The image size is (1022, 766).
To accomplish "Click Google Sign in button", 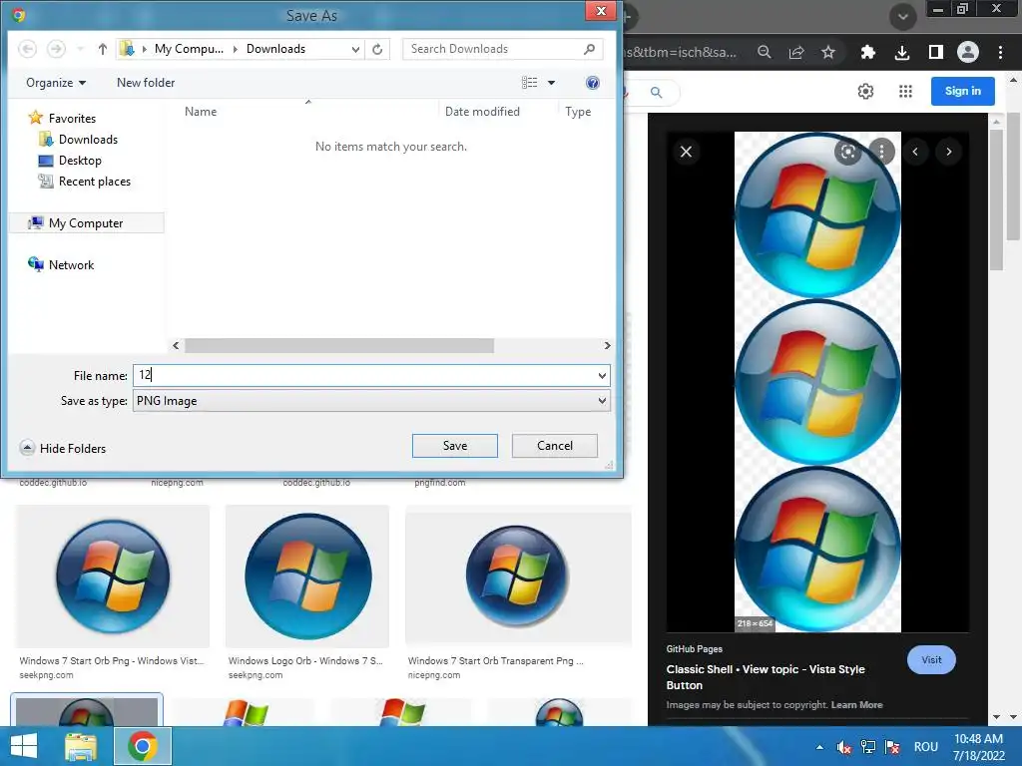I will [963, 91].
